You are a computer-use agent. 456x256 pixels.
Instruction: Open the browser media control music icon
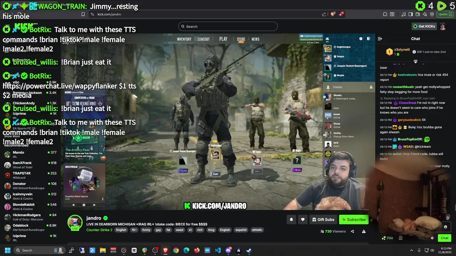click(x=403, y=14)
